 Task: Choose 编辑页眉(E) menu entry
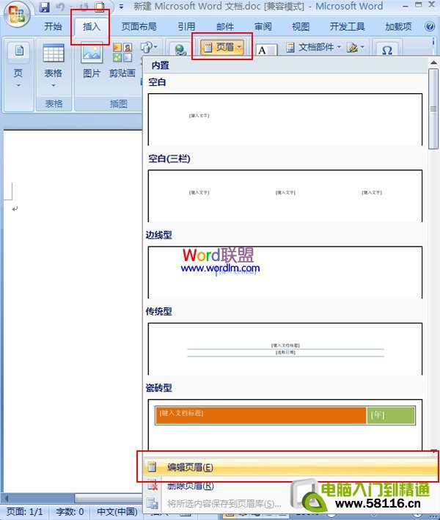click(191, 467)
